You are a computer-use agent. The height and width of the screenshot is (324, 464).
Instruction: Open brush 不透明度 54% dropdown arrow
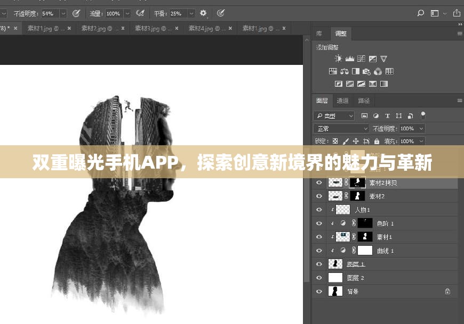[63, 14]
